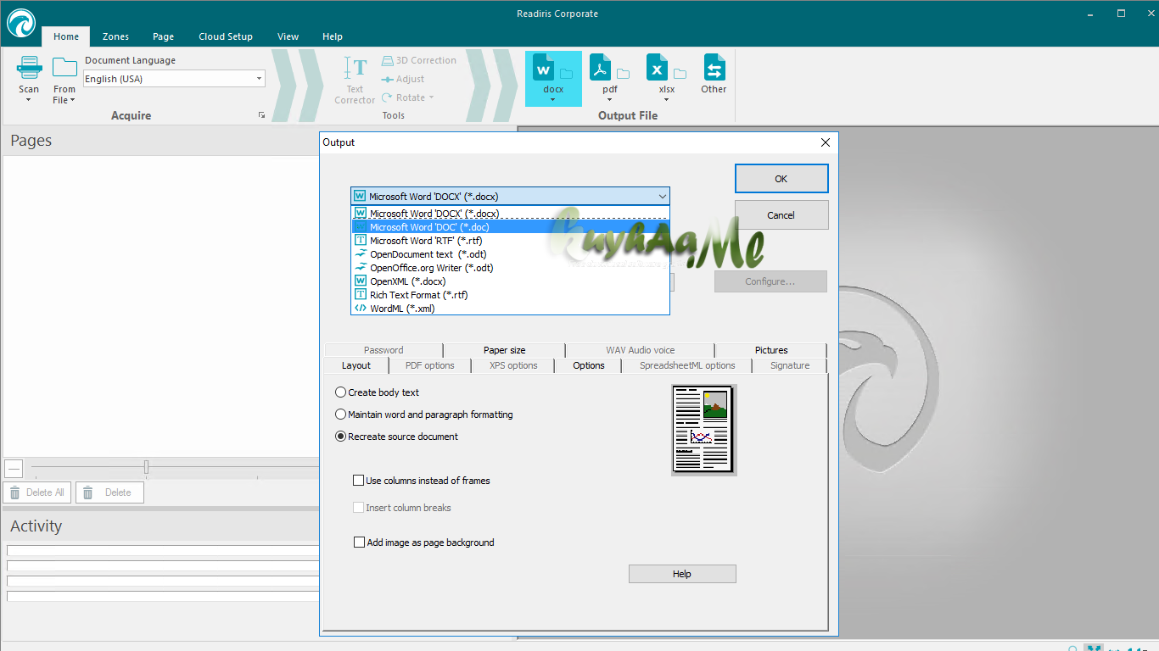Expand the pdf output dropdown arrow
Viewport: 1159px width, 651px height.
click(610, 100)
